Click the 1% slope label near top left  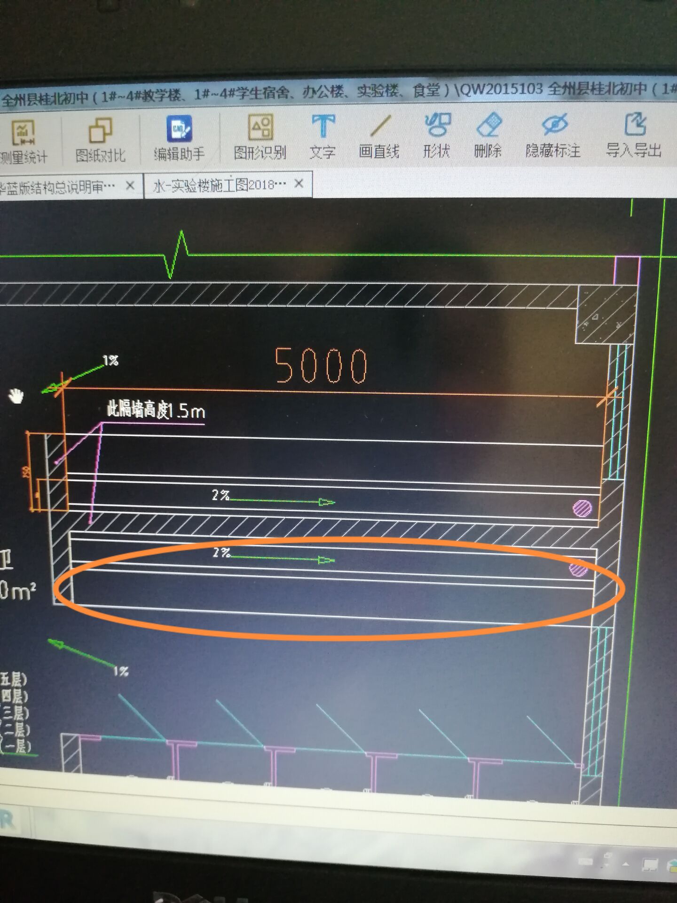click(x=110, y=361)
